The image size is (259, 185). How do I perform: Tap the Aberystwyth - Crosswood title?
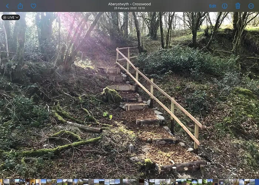pyautogui.click(x=129, y=4)
